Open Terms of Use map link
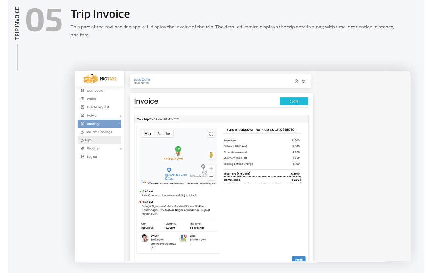Viewport: 430px width, 273px height. pyautogui.click(x=192, y=183)
